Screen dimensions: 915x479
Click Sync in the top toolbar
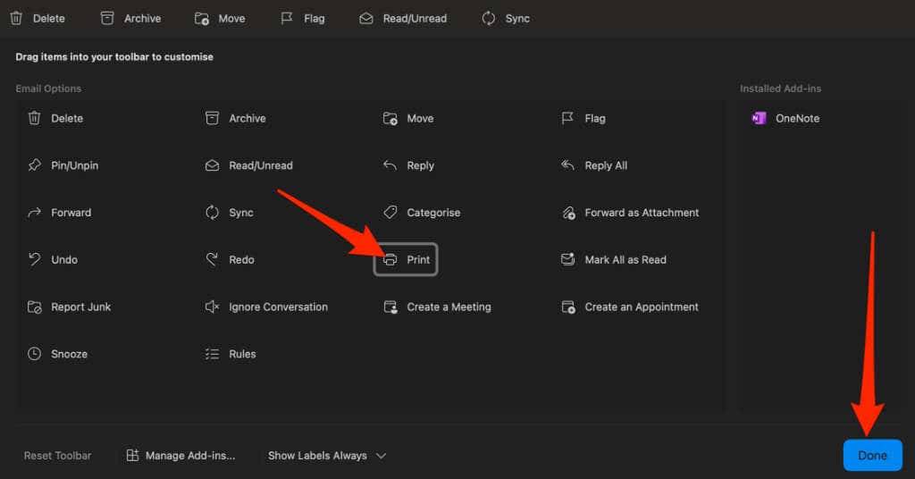(506, 18)
